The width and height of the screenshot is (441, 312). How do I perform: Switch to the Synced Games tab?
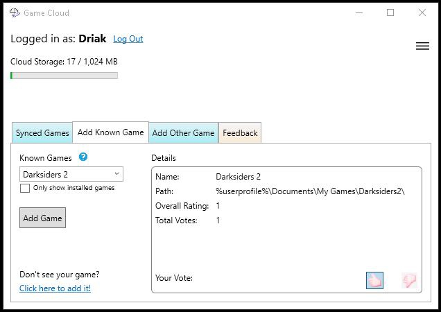coord(42,133)
